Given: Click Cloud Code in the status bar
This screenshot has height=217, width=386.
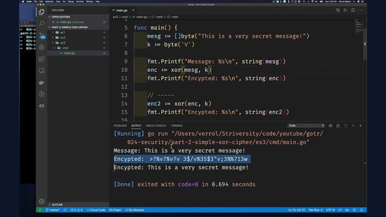Looking at the screenshot, I should pyautogui.click(x=96, y=210).
